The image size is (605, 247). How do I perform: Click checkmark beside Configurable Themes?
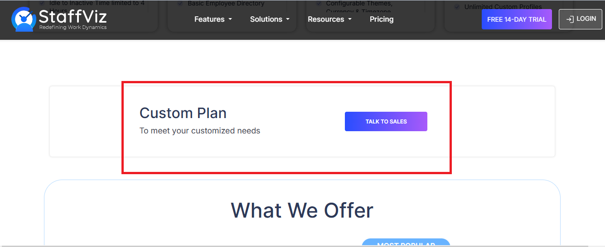[319, 4]
